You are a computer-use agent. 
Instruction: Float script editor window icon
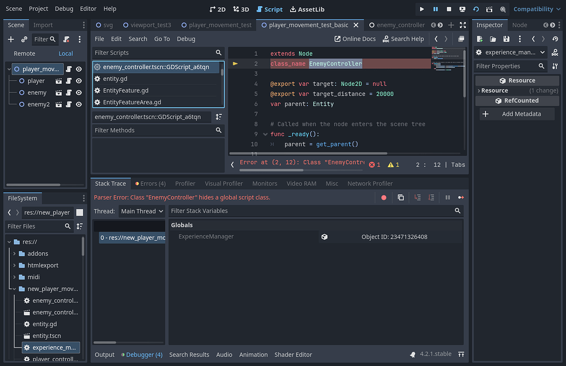click(x=461, y=39)
